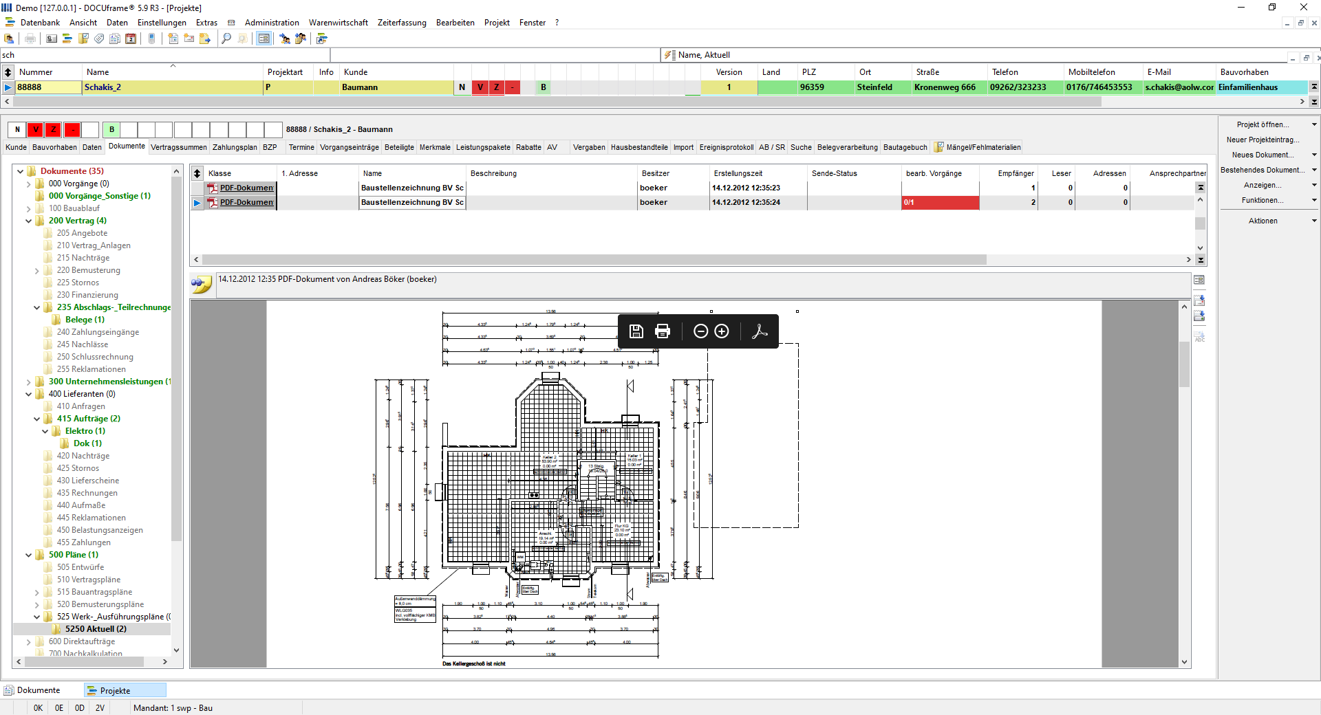Click the new note with arrow icon
Viewport: 1321px width, 715px height.
(204, 38)
